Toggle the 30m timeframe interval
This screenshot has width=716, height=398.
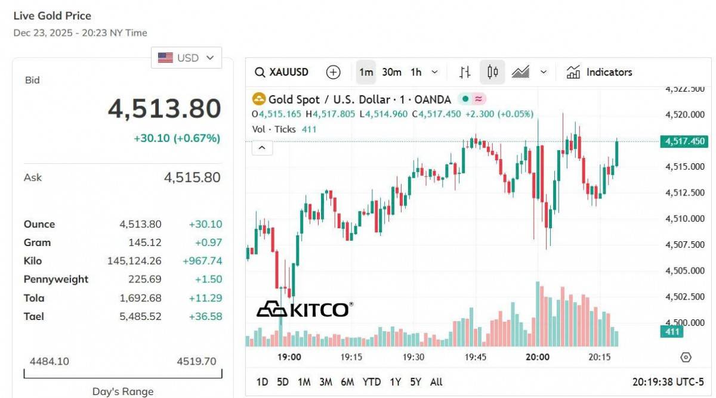[x=391, y=72]
